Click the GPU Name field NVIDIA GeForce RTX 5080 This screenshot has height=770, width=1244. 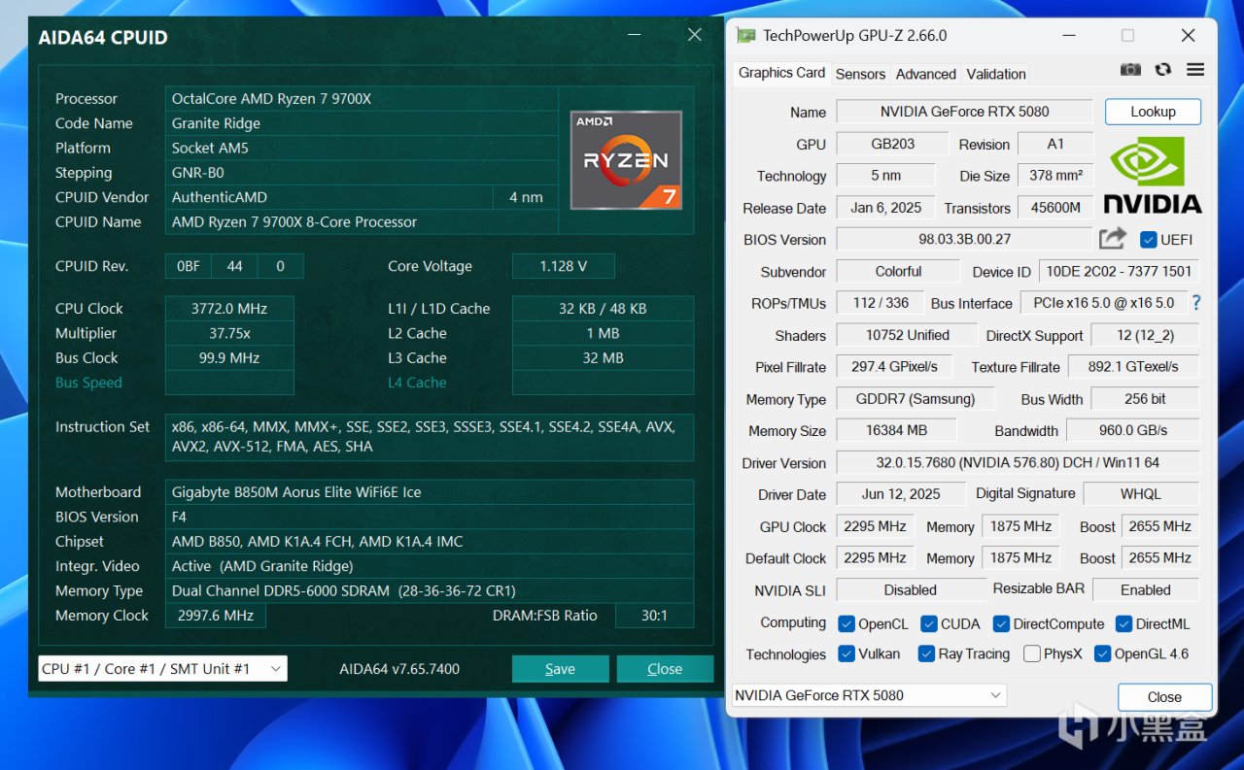(964, 112)
